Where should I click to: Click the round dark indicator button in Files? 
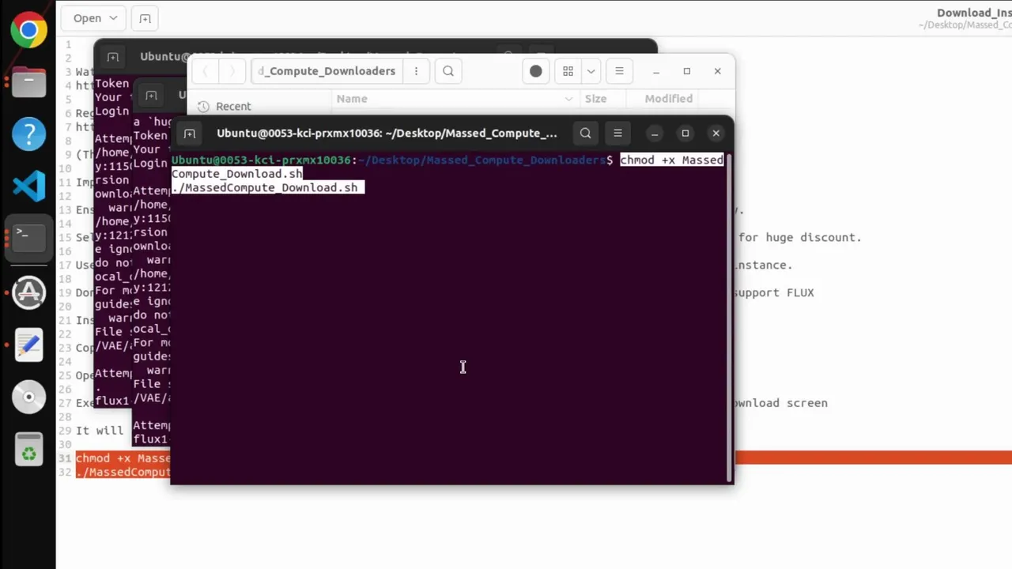(x=535, y=71)
